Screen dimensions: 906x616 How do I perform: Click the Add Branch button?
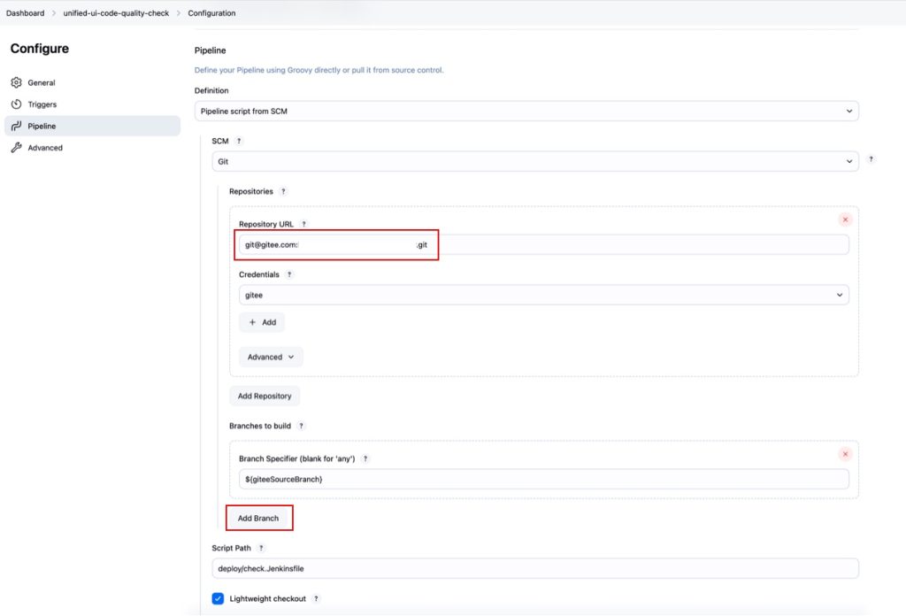coord(258,518)
